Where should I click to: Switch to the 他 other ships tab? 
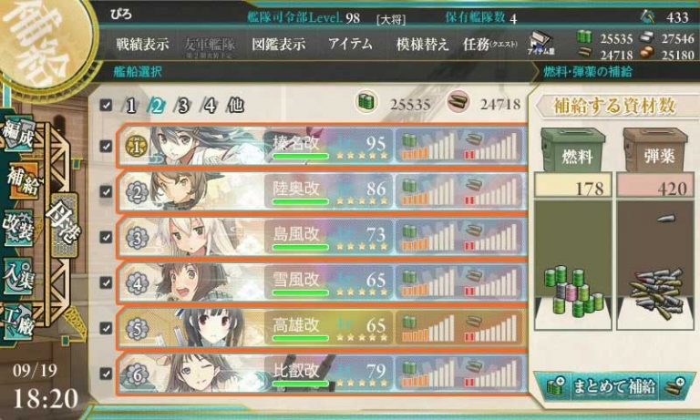coord(236,106)
